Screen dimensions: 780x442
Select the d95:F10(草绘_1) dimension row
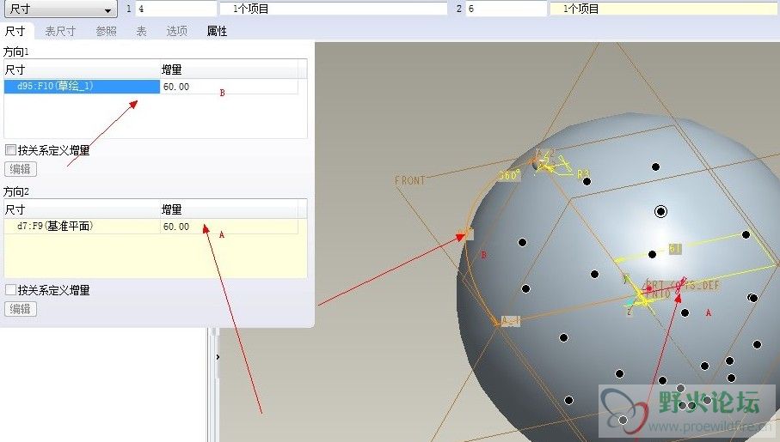(x=82, y=87)
